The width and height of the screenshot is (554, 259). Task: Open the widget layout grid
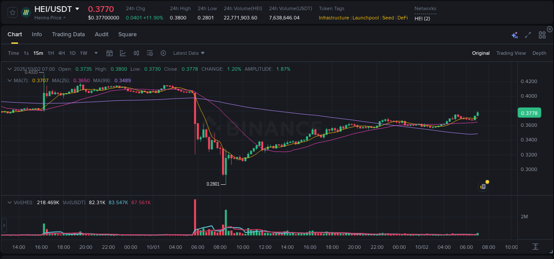pyautogui.click(x=542, y=34)
